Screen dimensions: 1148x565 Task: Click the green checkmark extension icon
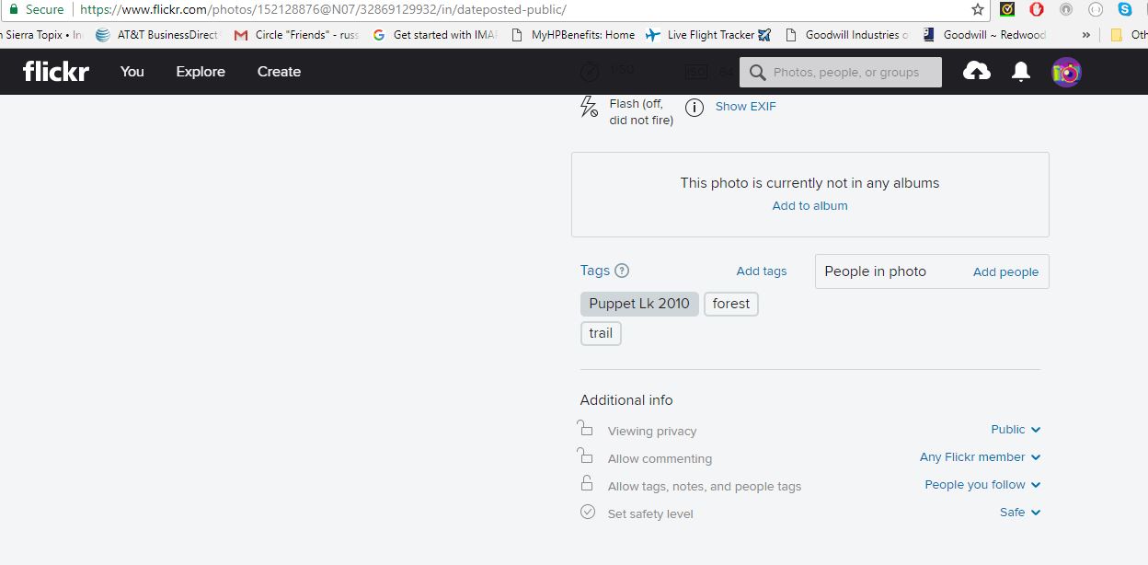(x=1007, y=9)
